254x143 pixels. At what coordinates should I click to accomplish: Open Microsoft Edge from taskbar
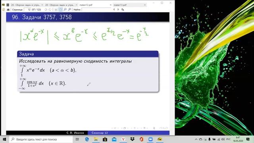tap(87, 139)
